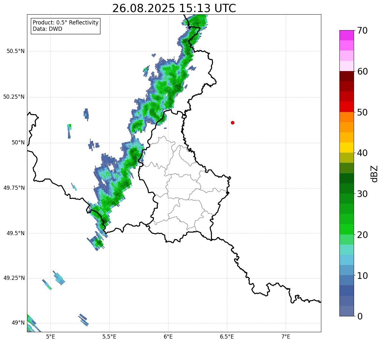Click the 10 tick on the colorbar
The image size is (382, 343).
coord(362,275)
